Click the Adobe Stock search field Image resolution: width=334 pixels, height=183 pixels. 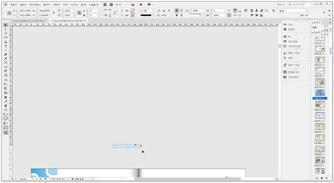(299, 4)
